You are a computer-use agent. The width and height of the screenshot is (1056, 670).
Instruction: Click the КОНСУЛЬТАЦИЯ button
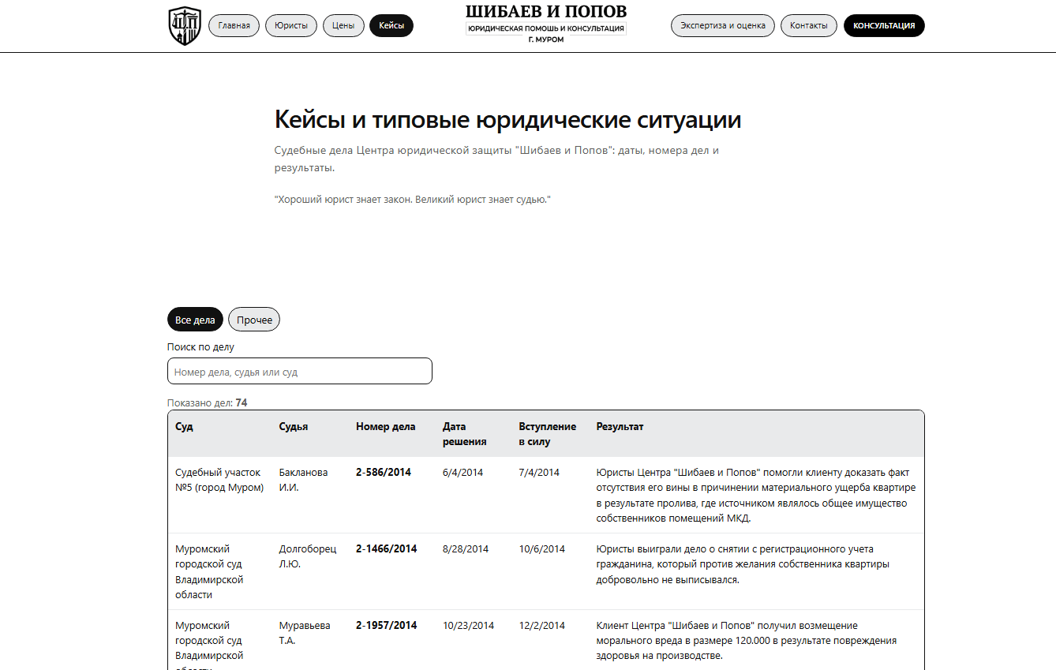(x=884, y=25)
